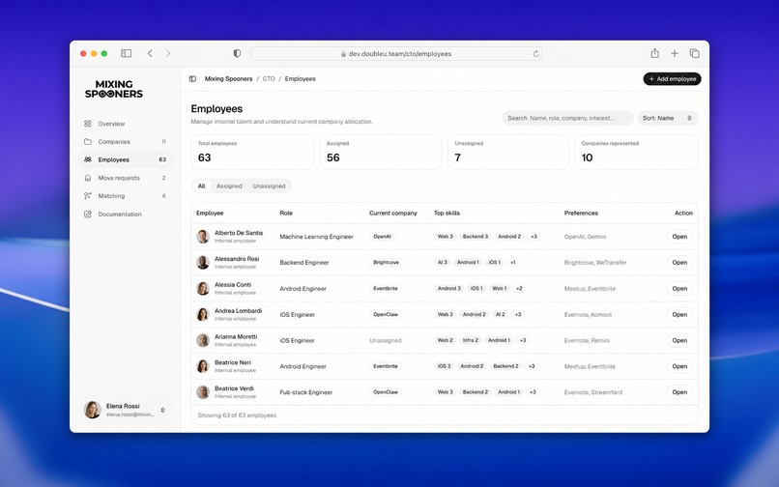
Task: Click the Matching icon in sidebar
Action: pos(88,196)
